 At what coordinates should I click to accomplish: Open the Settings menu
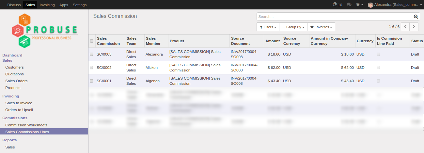(80, 5)
